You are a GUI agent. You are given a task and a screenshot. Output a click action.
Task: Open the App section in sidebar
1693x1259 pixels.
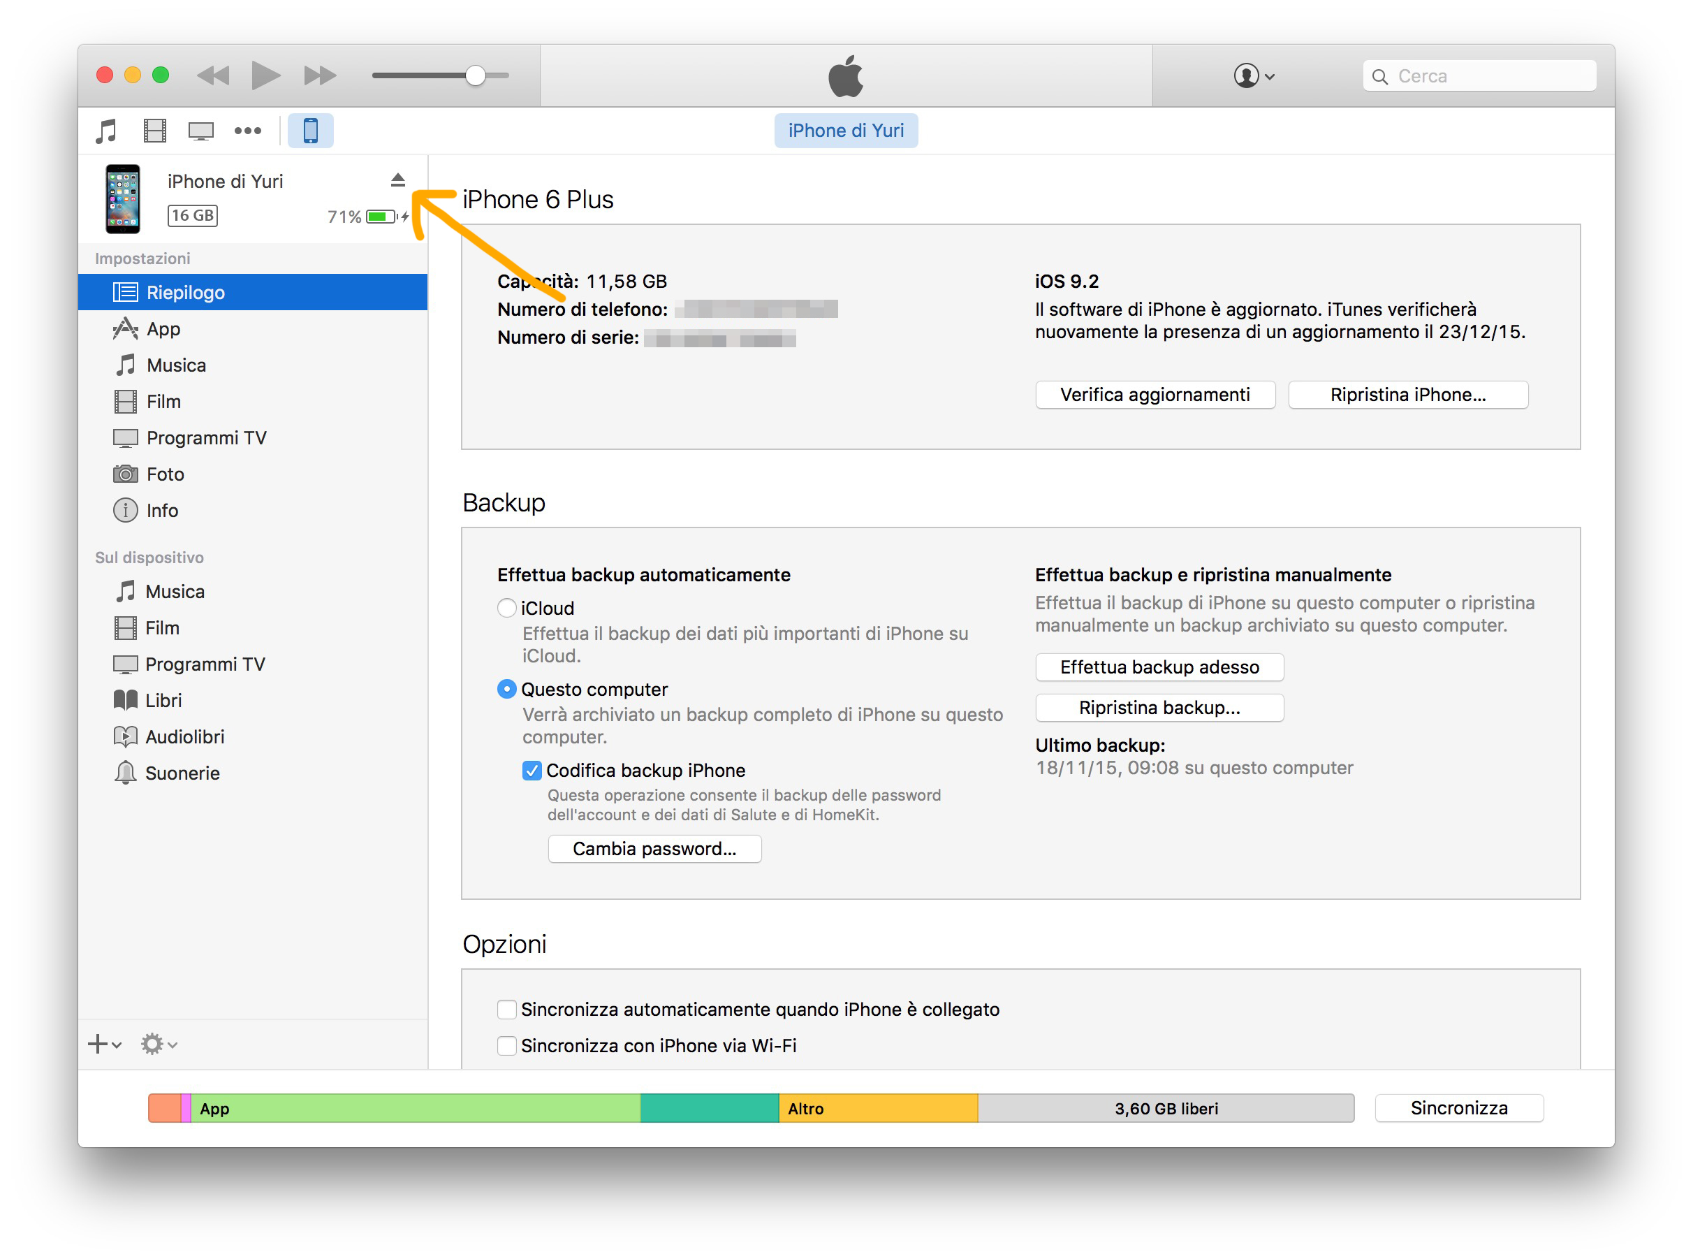[164, 329]
